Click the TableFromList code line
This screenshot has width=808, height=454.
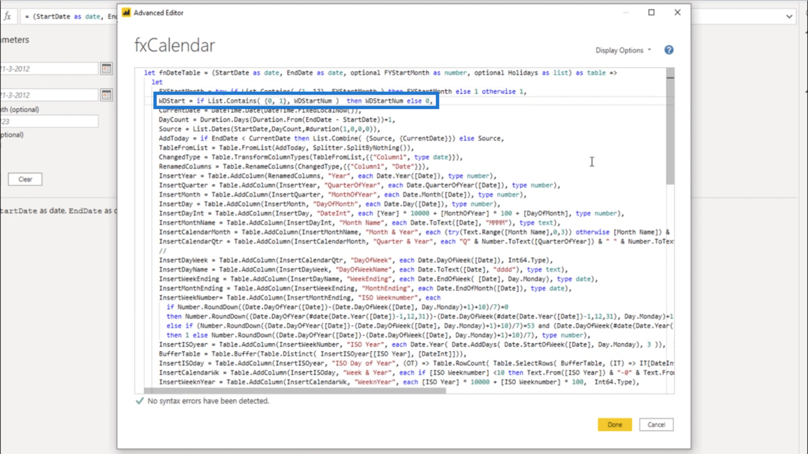tap(286, 147)
